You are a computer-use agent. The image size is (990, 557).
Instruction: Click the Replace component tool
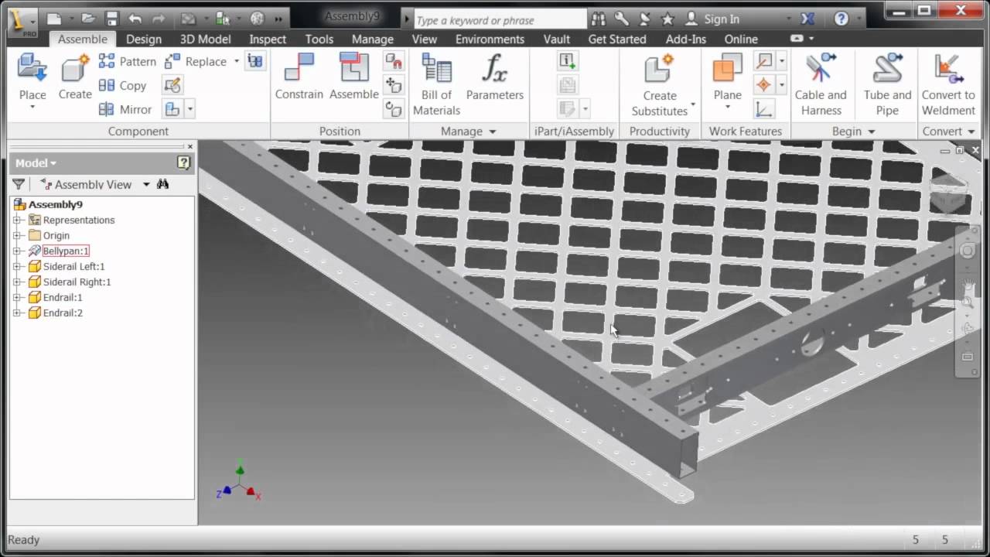tap(196, 61)
